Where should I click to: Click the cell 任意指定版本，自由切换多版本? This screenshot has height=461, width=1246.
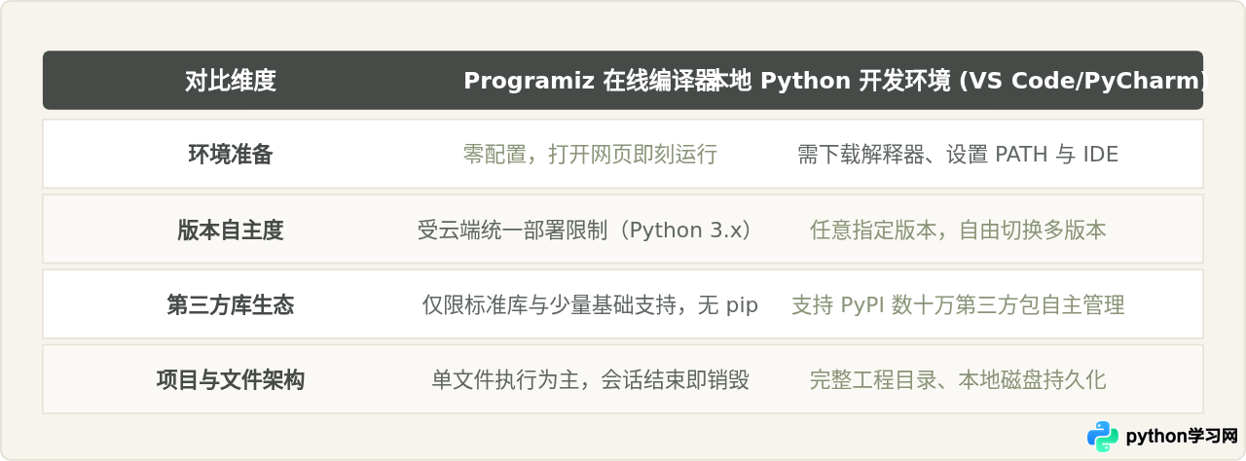pyautogui.click(x=958, y=230)
